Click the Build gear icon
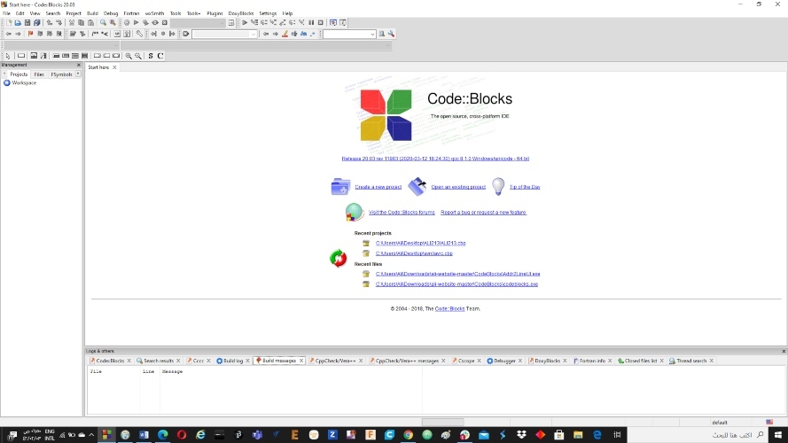The height and width of the screenshot is (443, 788). (127, 23)
